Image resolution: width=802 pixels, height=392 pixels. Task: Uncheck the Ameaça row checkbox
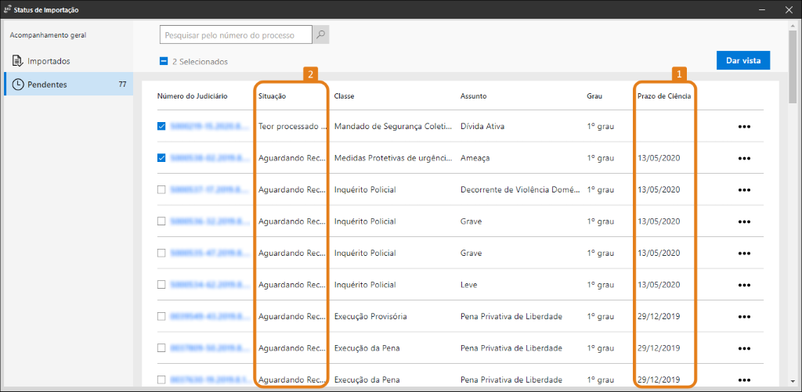(x=161, y=157)
